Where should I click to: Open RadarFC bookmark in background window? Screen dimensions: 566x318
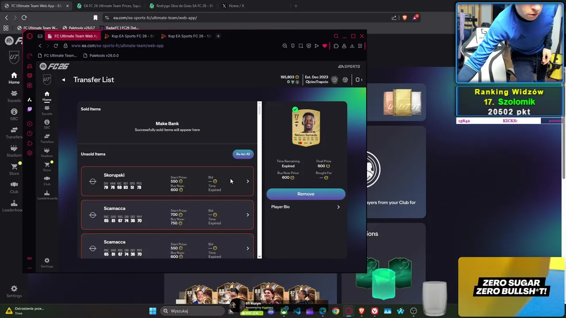119,28
